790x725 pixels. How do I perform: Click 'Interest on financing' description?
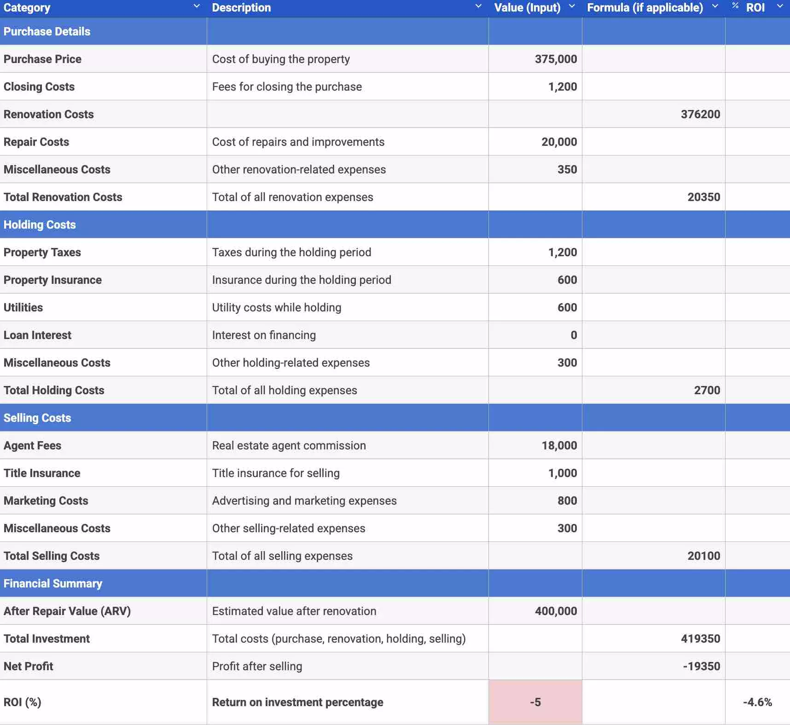(x=264, y=335)
